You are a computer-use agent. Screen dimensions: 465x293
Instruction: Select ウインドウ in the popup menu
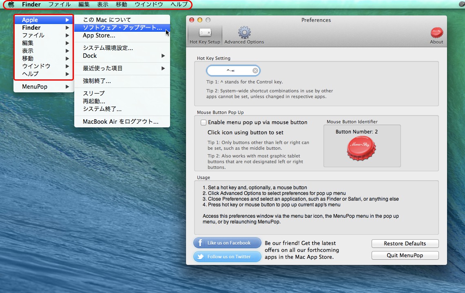44,66
